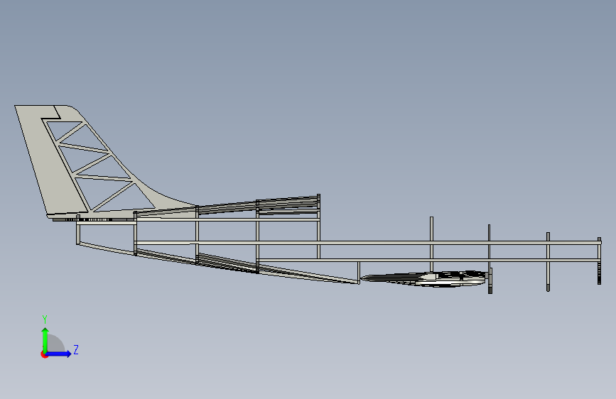This screenshot has width=616, height=399.
Task: Click the red X axis origin dot of the triad
Action: coord(44,355)
